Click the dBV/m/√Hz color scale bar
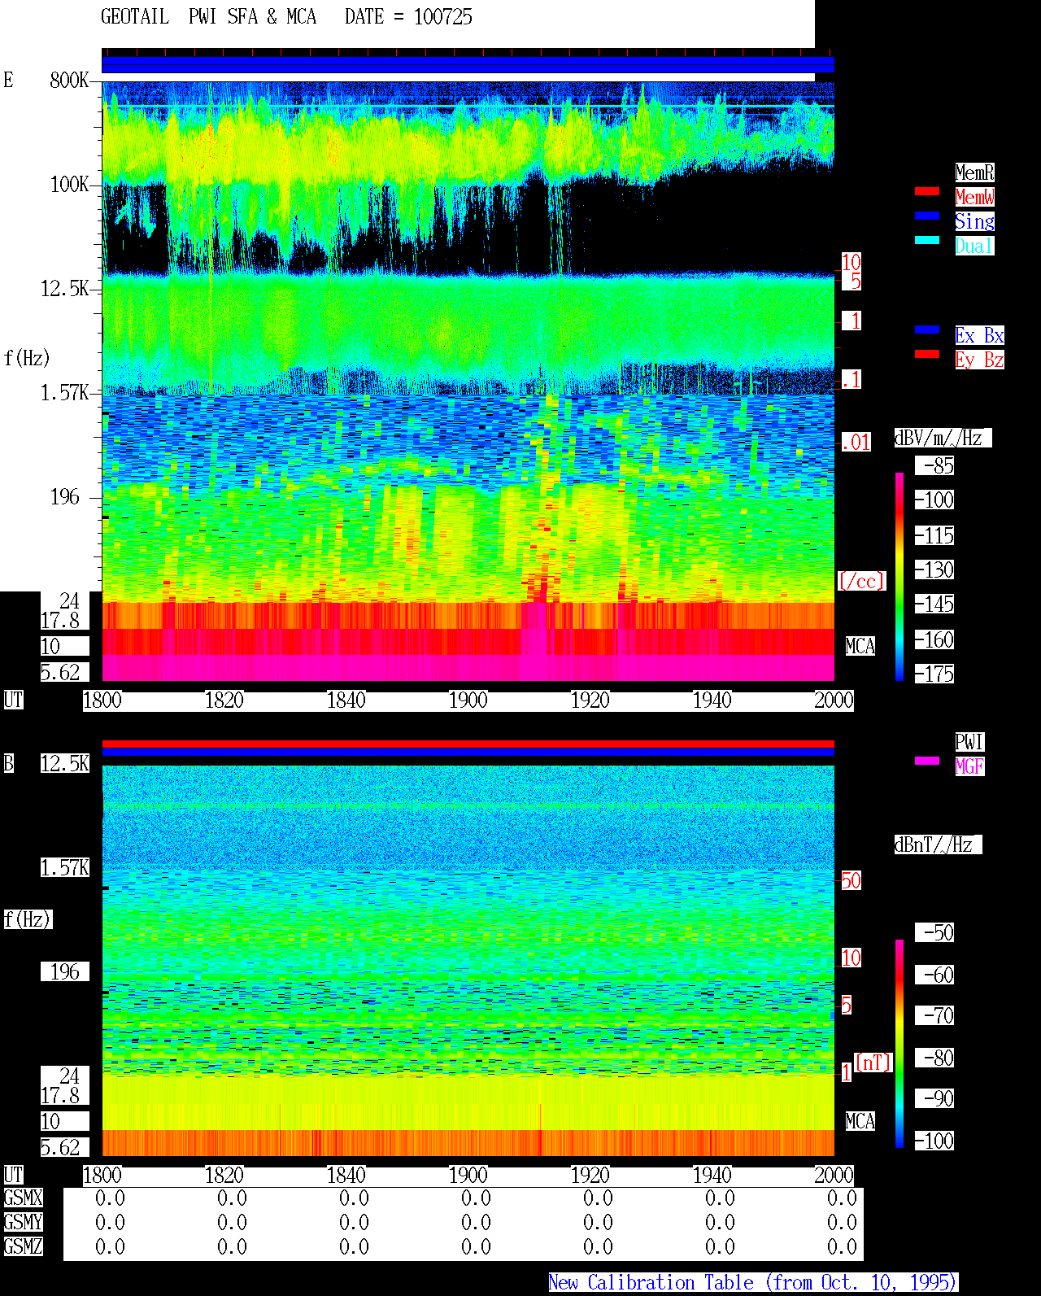 (899, 576)
